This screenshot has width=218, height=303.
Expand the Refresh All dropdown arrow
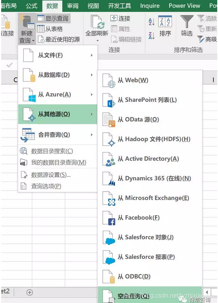(98, 41)
